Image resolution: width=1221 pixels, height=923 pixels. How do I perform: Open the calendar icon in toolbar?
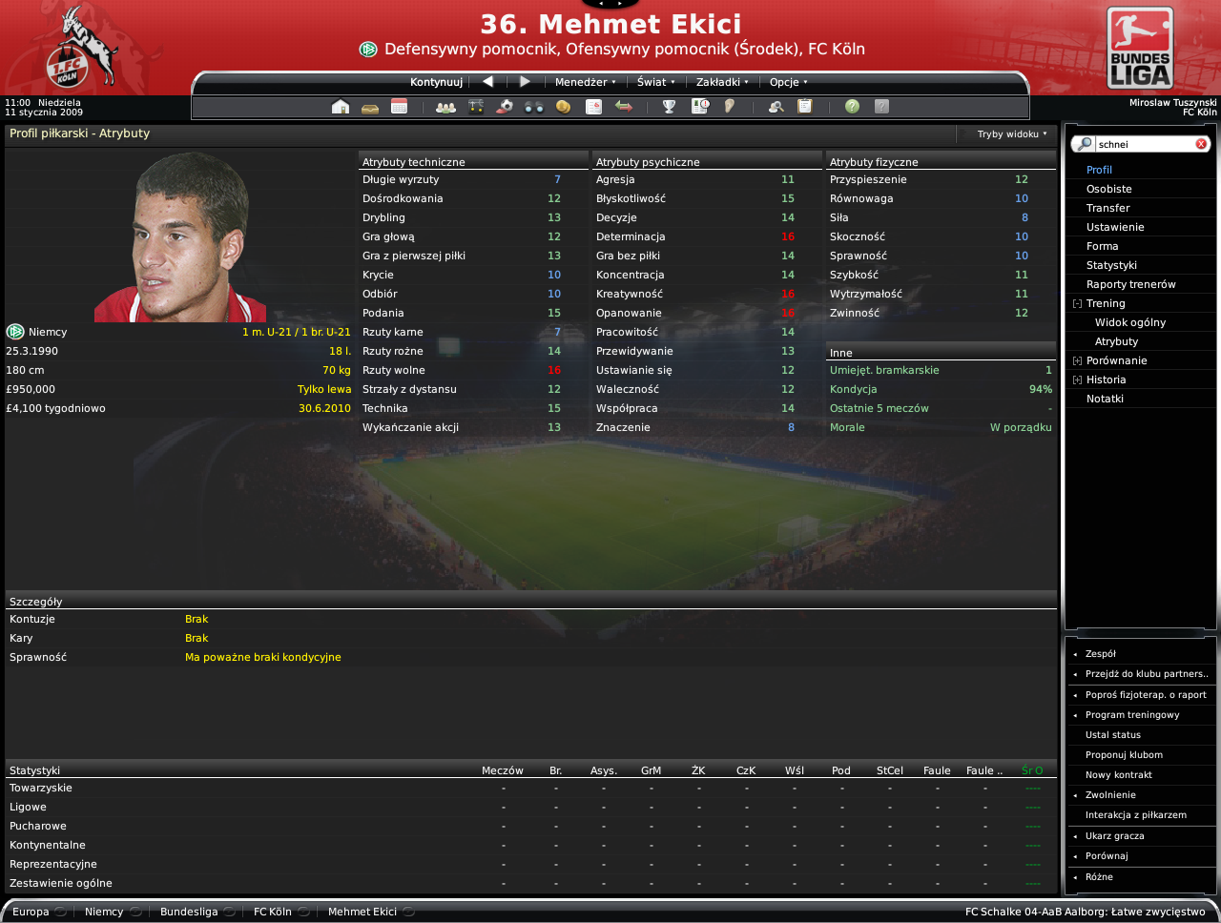tap(400, 107)
